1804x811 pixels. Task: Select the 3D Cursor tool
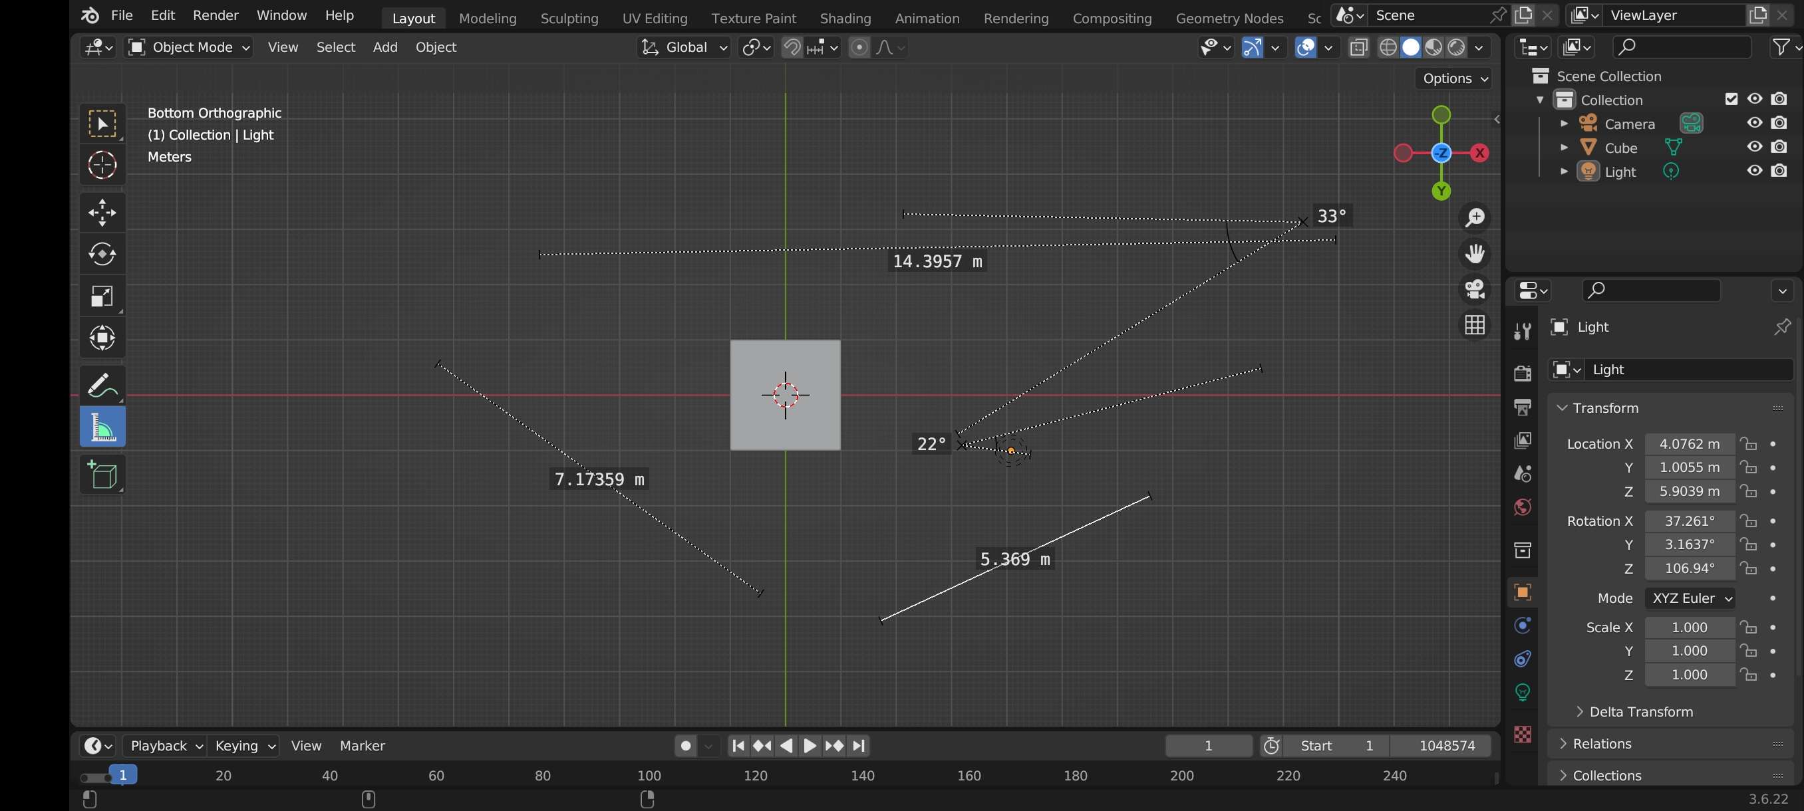(102, 165)
